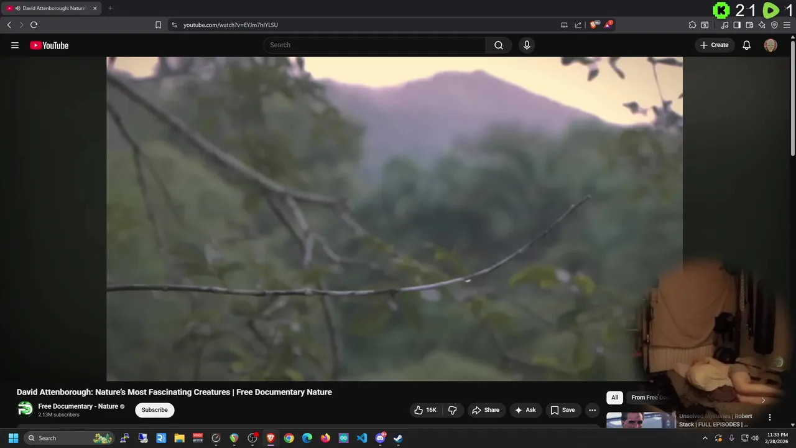Screen dimensions: 796x448
Task: Open Firefox from taskbar
Action: pyautogui.click(x=325, y=438)
